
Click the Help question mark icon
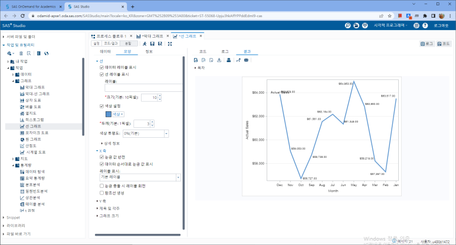pos(425,25)
